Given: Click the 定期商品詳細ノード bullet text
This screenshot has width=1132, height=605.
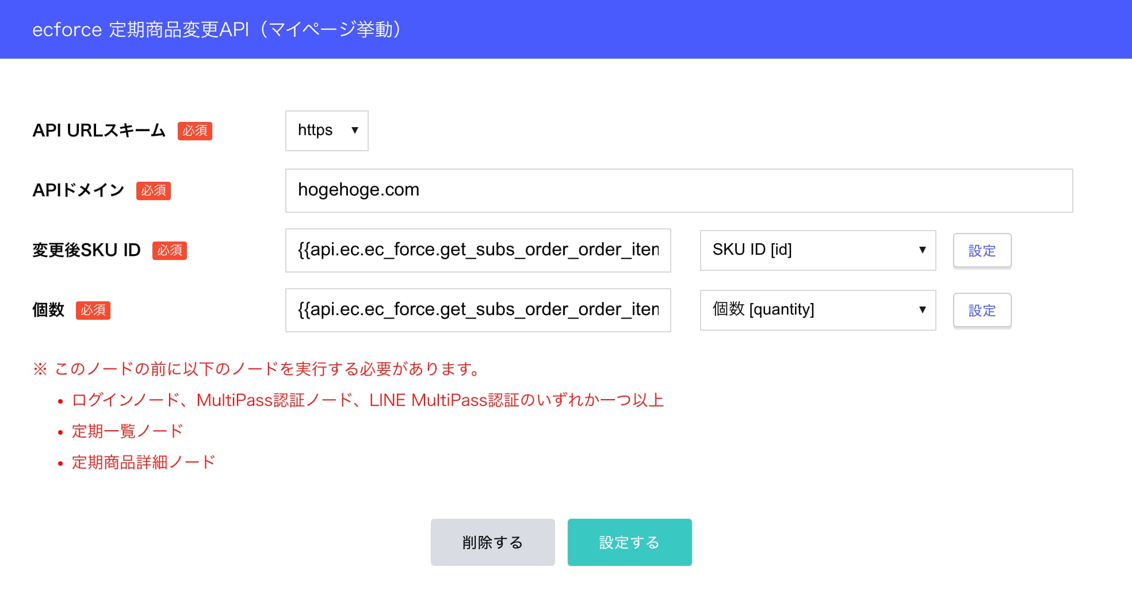Looking at the screenshot, I should point(144,462).
